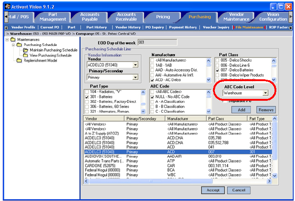Switch to the Accounts Receivable tab
The width and height of the screenshot is (295, 201).
(x=126, y=17)
